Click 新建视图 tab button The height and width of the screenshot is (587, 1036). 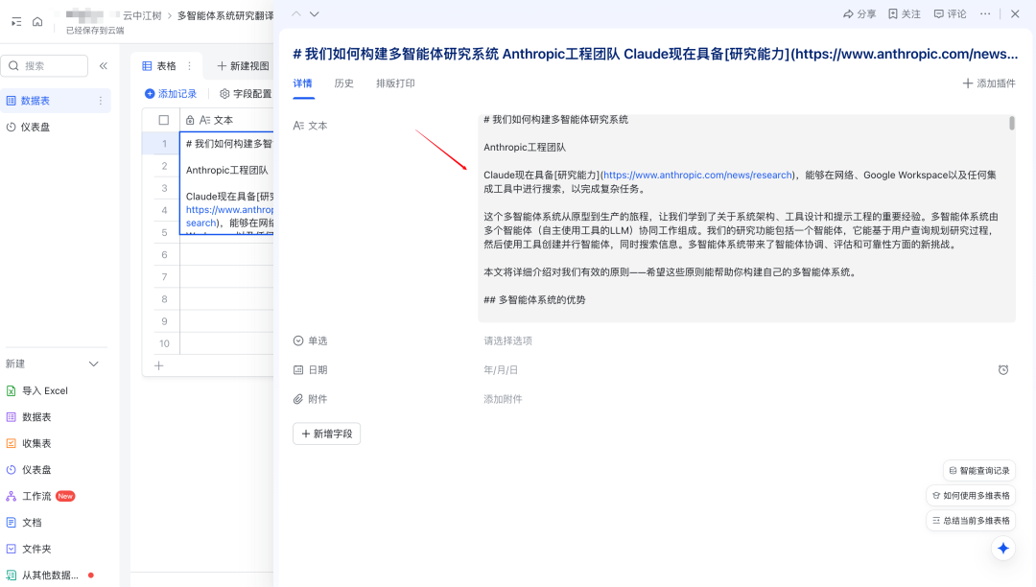coord(243,66)
